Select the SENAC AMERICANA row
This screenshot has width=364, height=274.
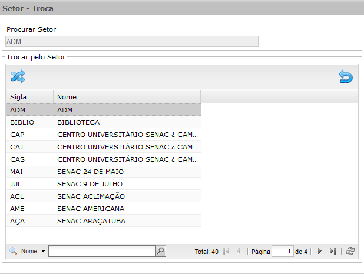click(104, 209)
